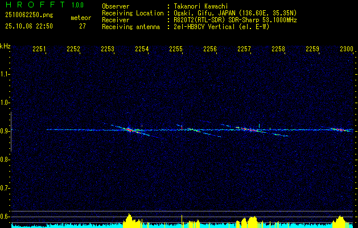
Task: Click the HROFFT program title
Action: [35, 5]
